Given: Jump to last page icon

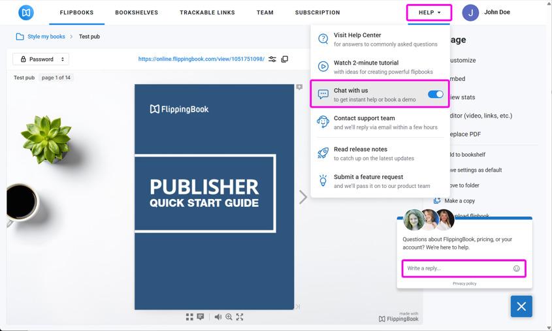Looking at the screenshot, I should (298, 307).
